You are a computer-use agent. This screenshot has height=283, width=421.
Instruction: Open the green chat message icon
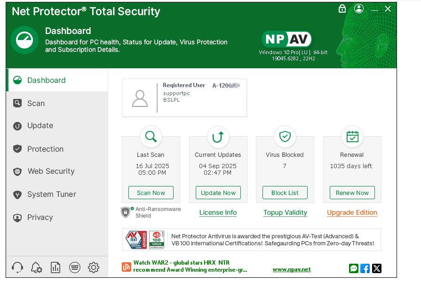coord(354,268)
